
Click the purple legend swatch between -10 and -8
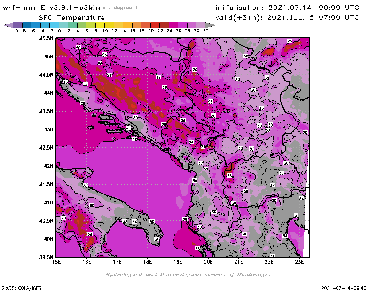[18, 25]
